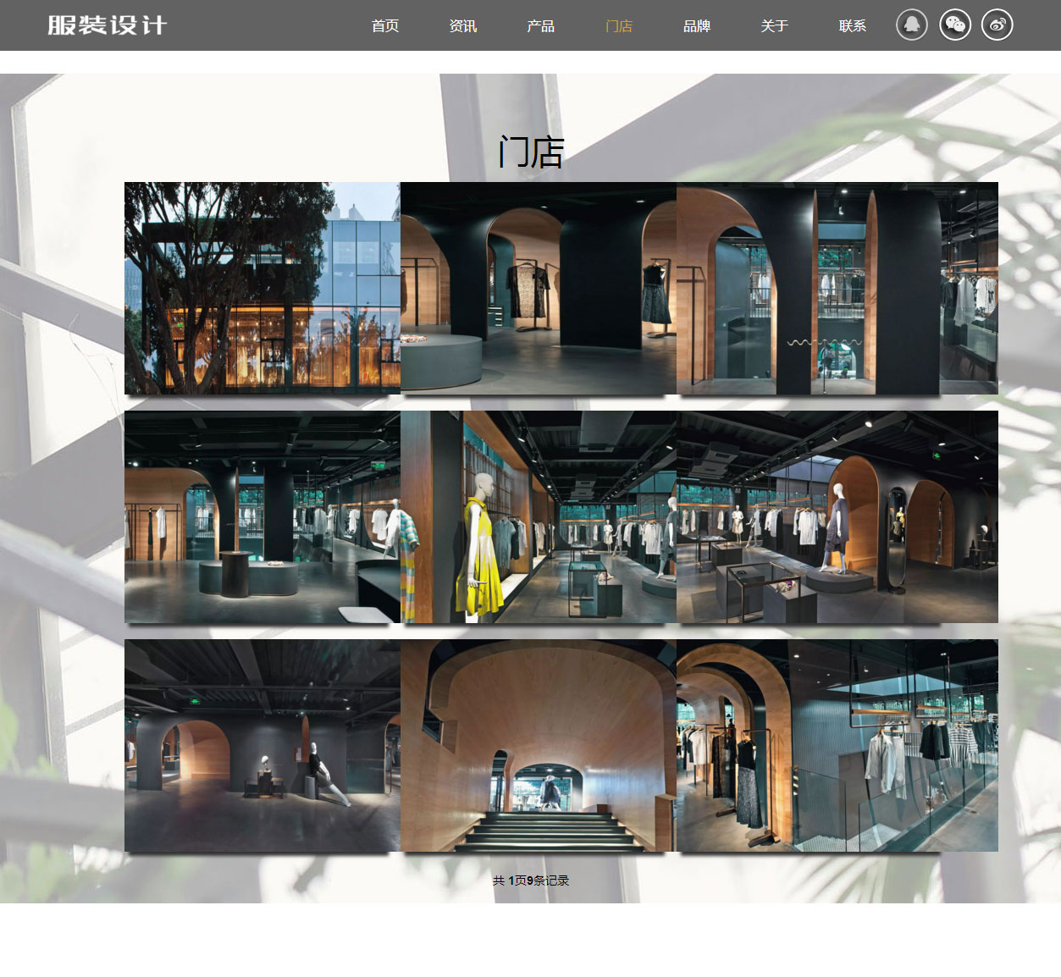Select the highlighted 门店 menu item
1061x977 pixels.
[619, 26]
